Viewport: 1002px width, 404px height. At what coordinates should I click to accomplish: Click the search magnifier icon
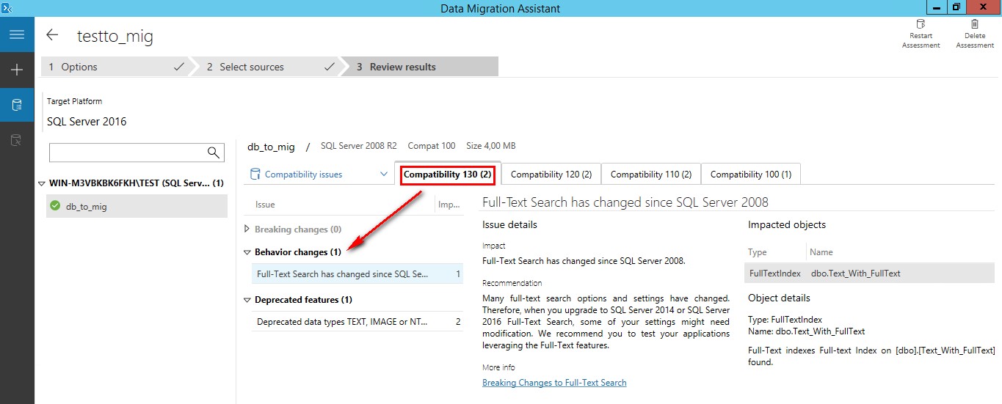pyautogui.click(x=214, y=153)
